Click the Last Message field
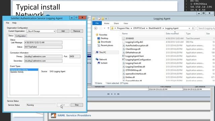The height and width of the screenshot is (121, 215). (x=43, y=43)
